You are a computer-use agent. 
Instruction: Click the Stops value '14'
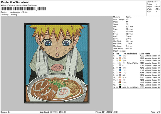click(x=127, y=22)
